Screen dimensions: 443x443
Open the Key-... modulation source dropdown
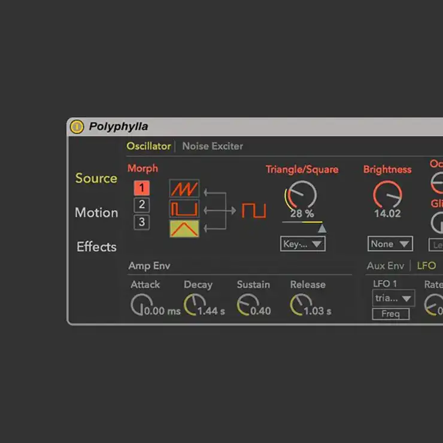(303, 244)
